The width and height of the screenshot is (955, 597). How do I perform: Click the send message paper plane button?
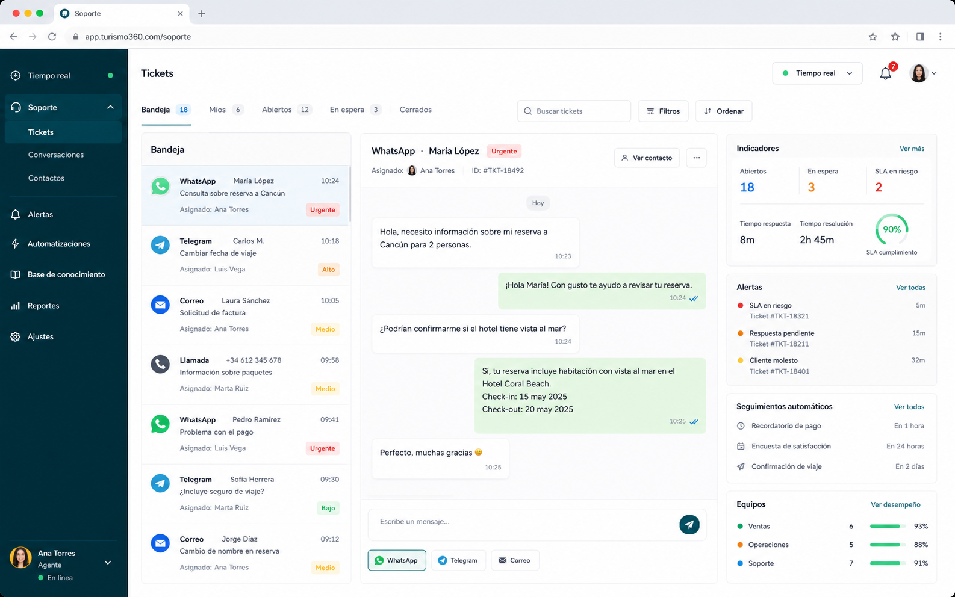tap(689, 524)
